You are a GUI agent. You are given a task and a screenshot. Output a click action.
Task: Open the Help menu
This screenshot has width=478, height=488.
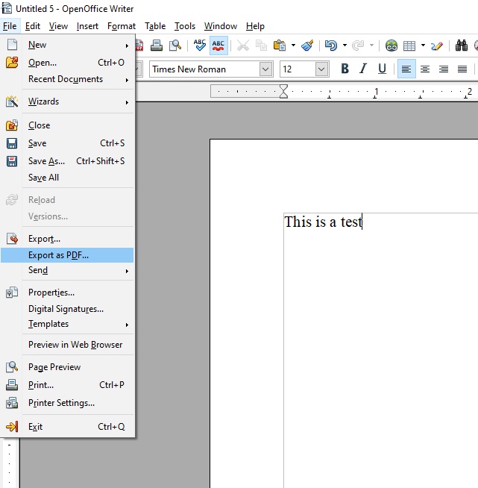pyautogui.click(x=255, y=26)
